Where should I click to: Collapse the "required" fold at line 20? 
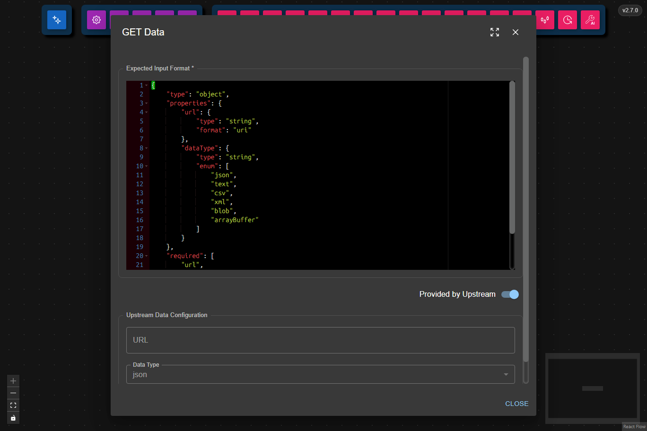147,256
